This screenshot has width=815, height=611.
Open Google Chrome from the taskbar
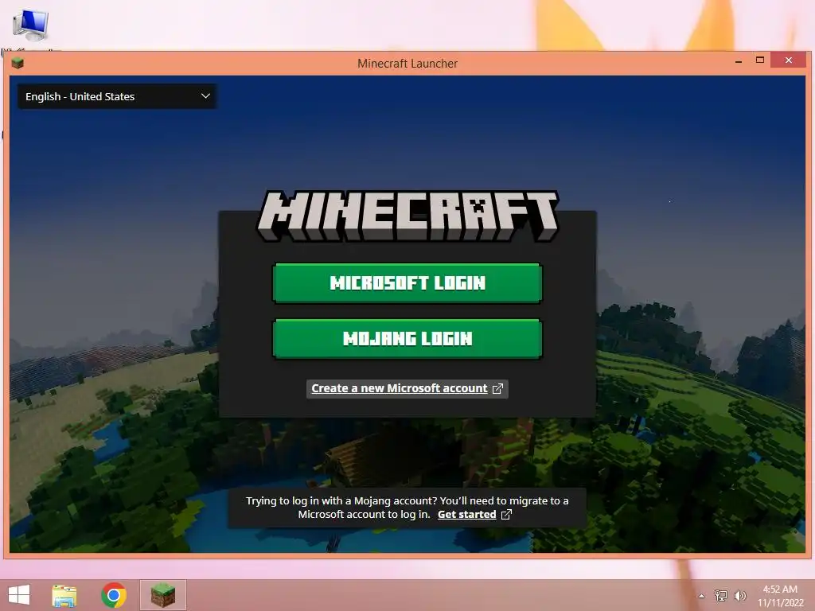coord(114,595)
